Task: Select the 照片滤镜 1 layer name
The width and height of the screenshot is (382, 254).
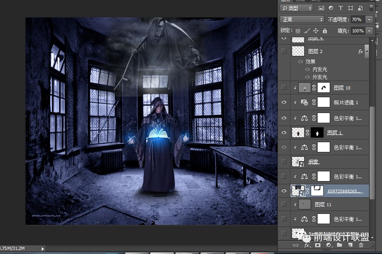Action: point(346,102)
